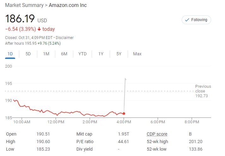Click the red closing price dot

(124, 114)
